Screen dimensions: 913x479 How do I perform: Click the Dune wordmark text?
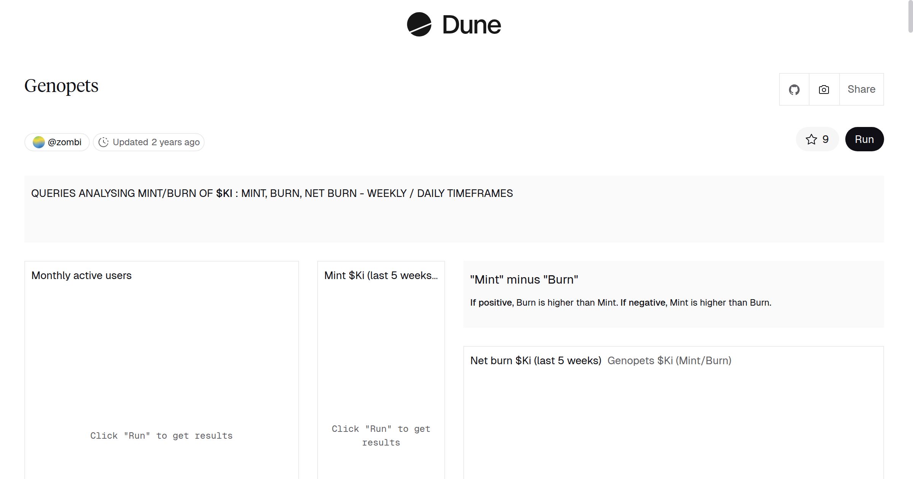coord(471,25)
